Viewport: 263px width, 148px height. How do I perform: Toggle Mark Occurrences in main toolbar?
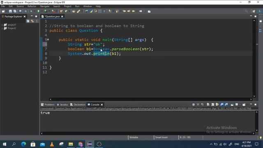pos(91,11)
